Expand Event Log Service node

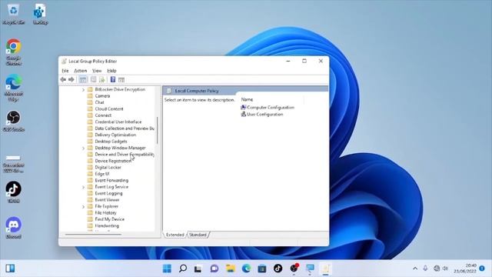click(83, 188)
